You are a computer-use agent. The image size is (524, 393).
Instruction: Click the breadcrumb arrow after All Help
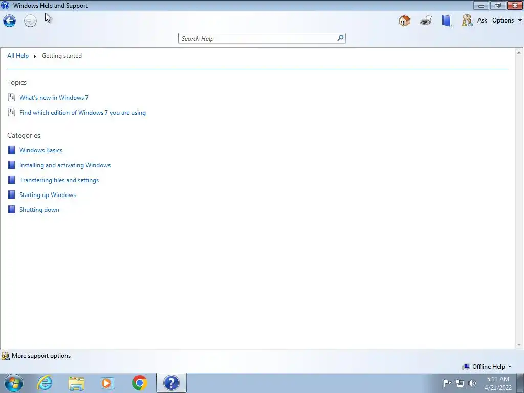point(35,56)
